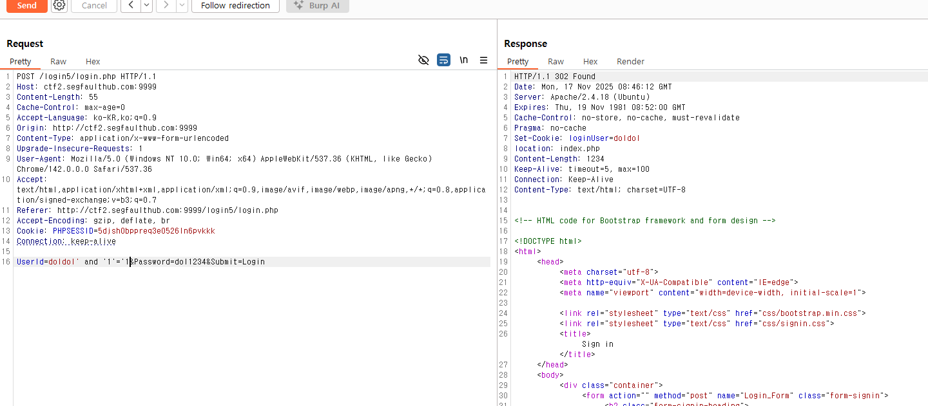Click the orange Send button
The height and width of the screenshot is (406, 928).
pos(26,5)
